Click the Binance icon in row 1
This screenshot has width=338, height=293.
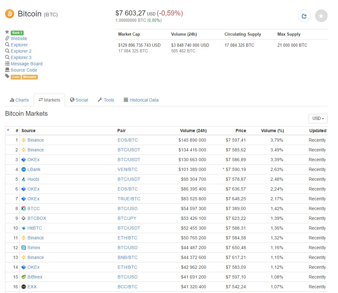click(x=24, y=140)
